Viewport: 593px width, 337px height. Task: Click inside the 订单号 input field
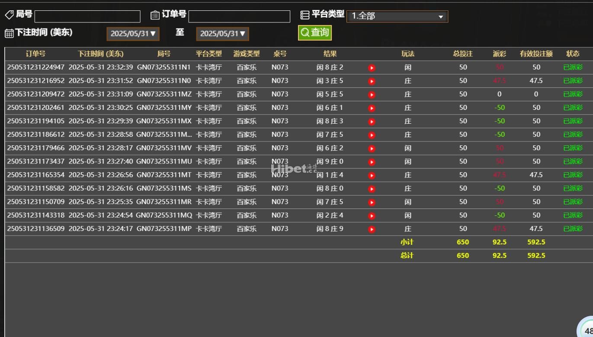tap(239, 16)
